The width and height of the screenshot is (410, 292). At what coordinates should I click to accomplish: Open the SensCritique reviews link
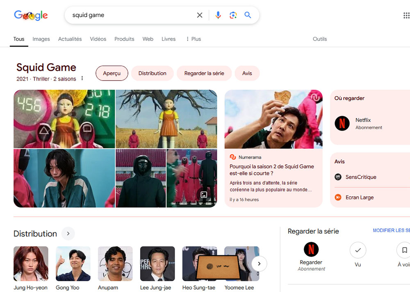[x=361, y=177]
